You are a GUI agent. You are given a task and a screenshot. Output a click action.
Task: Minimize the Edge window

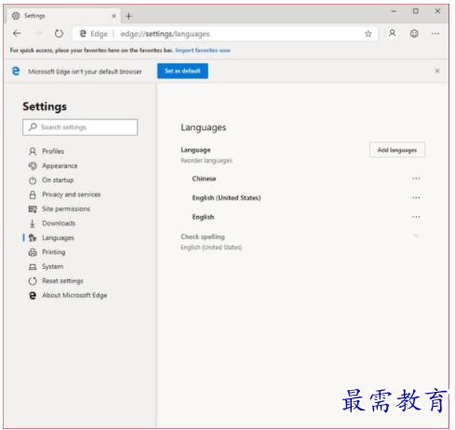[394, 11]
